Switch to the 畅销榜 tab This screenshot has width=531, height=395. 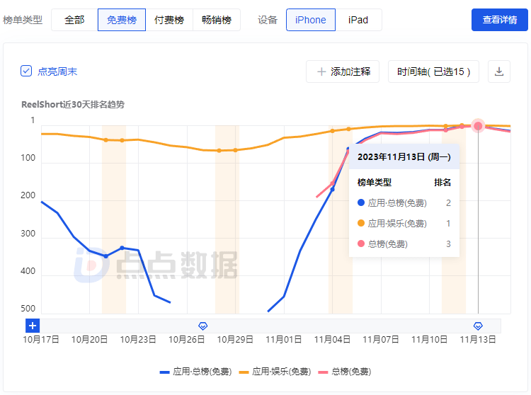[217, 20]
